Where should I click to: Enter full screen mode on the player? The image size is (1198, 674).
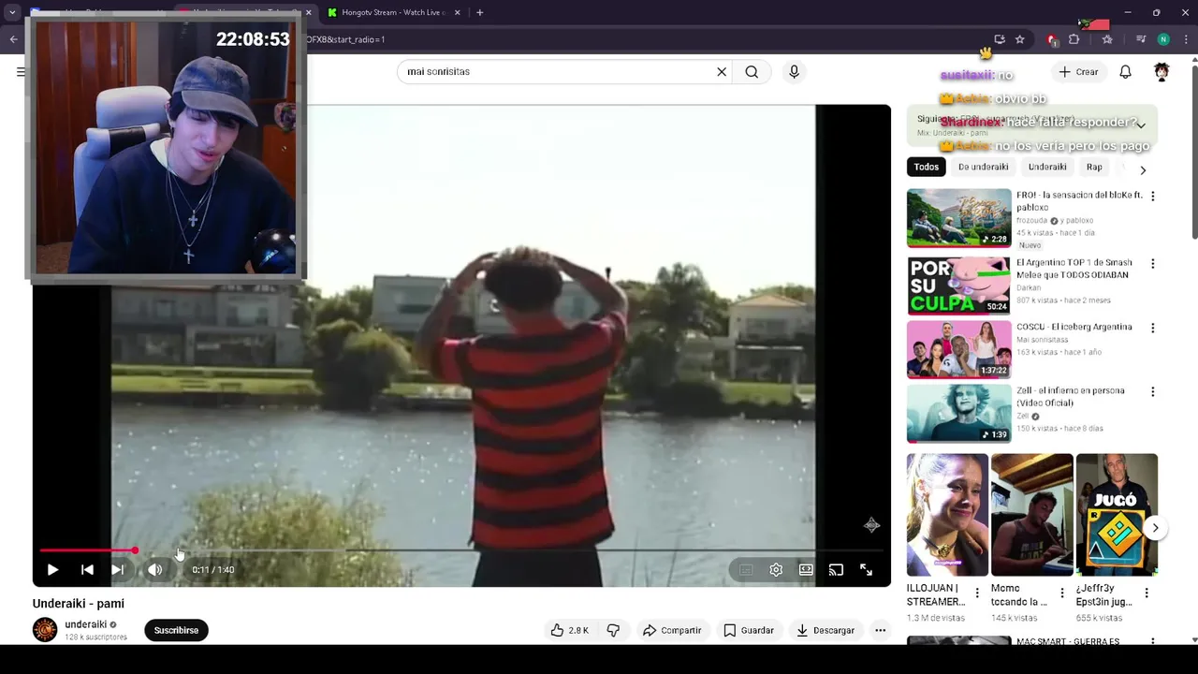click(x=866, y=569)
